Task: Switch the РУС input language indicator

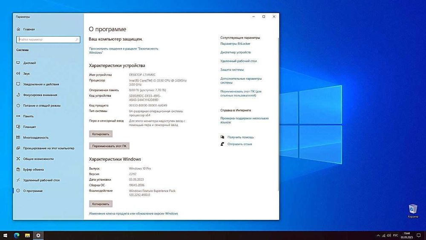Action: coord(395,235)
